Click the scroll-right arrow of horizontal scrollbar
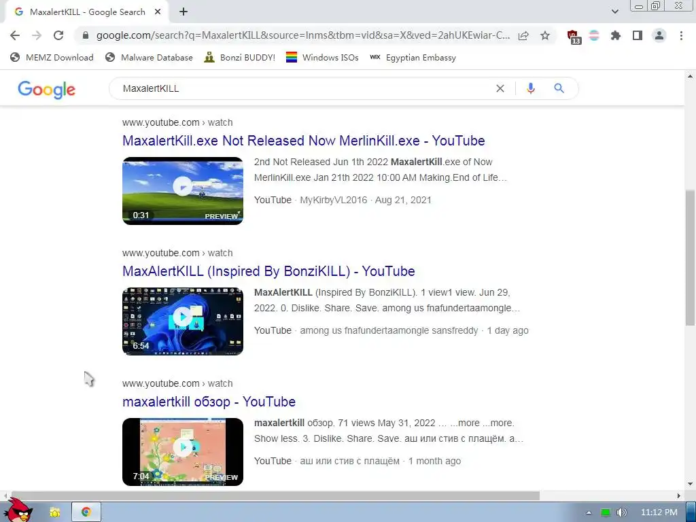696x522 pixels. point(679,495)
